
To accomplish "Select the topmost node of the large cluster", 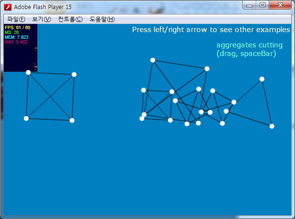I will pyautogui.click(x=153, y=60).
